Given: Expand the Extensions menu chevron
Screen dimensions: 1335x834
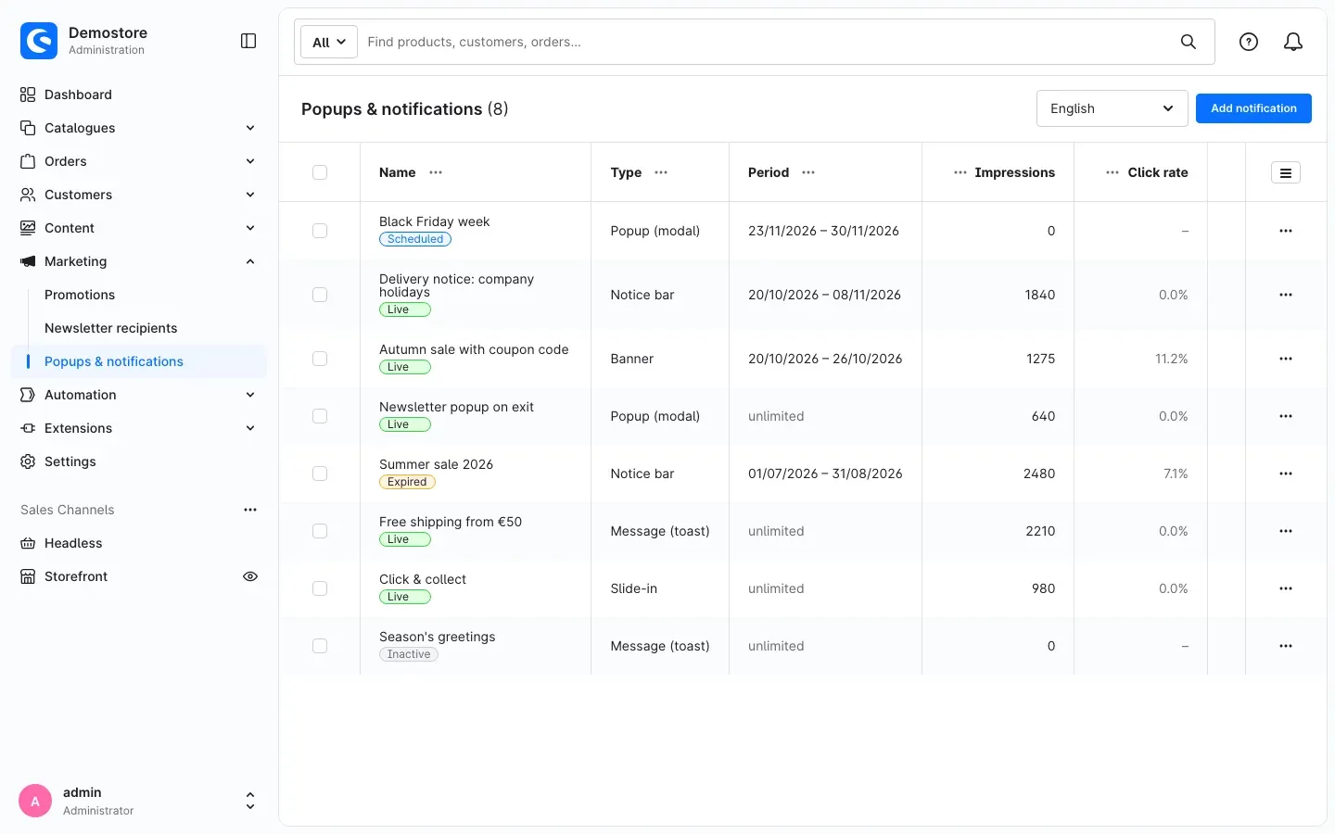Looking at the screenshot, I should (x=250, y=428).
